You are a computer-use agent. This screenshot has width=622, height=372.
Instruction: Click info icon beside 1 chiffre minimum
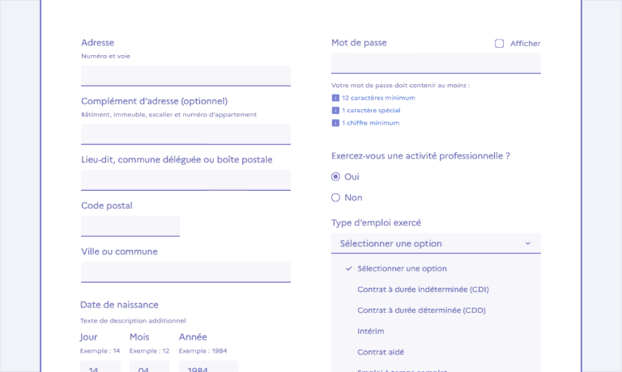click(x=335, y=124)
